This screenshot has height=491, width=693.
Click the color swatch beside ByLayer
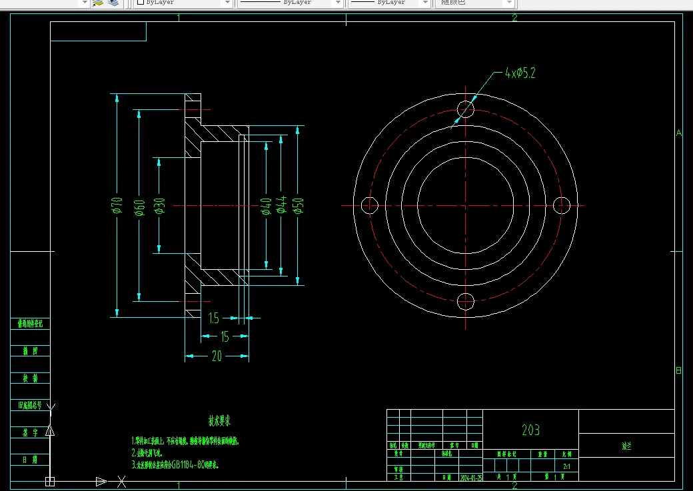[141, 2]
